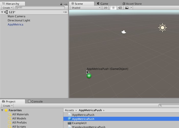The width and height of the screenshot is (179, 128).
Task: Switch to Game tab
Action: (x=103, y=4)
